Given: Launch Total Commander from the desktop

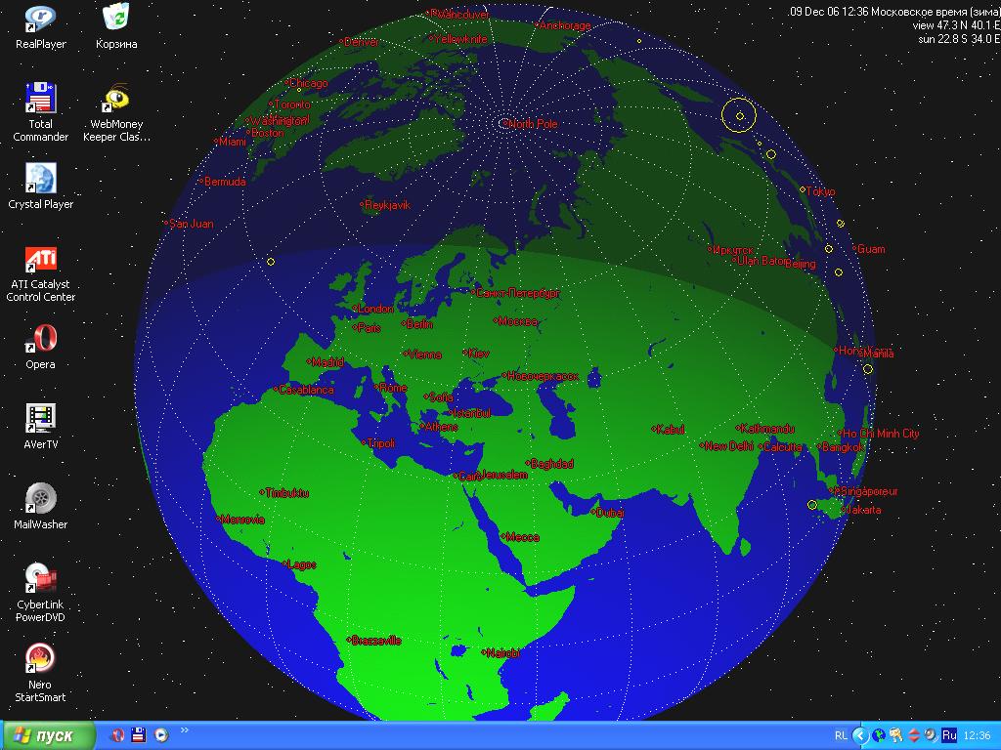Looking at the screenshot, I should 40,100.
